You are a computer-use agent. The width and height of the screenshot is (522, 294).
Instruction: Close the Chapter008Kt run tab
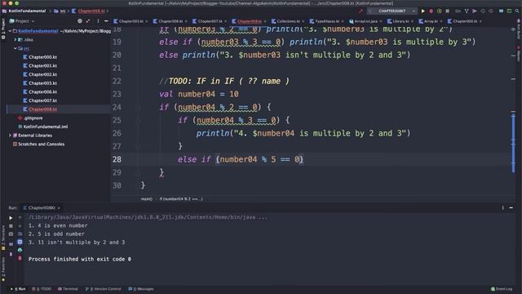(59, 208)
